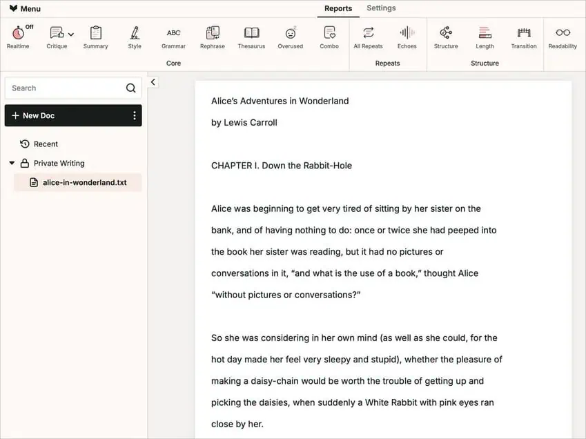Switch to the Settings tab
This screenshot has height=439, width=586.
pos(381,8)
